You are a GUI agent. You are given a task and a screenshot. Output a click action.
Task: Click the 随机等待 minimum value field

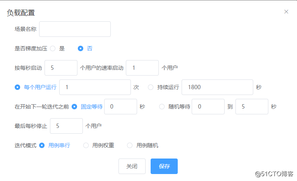coord(208,107)
